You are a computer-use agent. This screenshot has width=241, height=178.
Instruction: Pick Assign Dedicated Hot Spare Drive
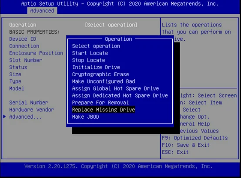point(120,95)
